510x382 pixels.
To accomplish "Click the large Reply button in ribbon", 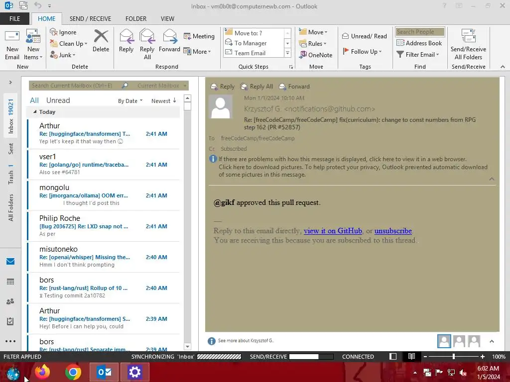I will [x=126, y=41].
